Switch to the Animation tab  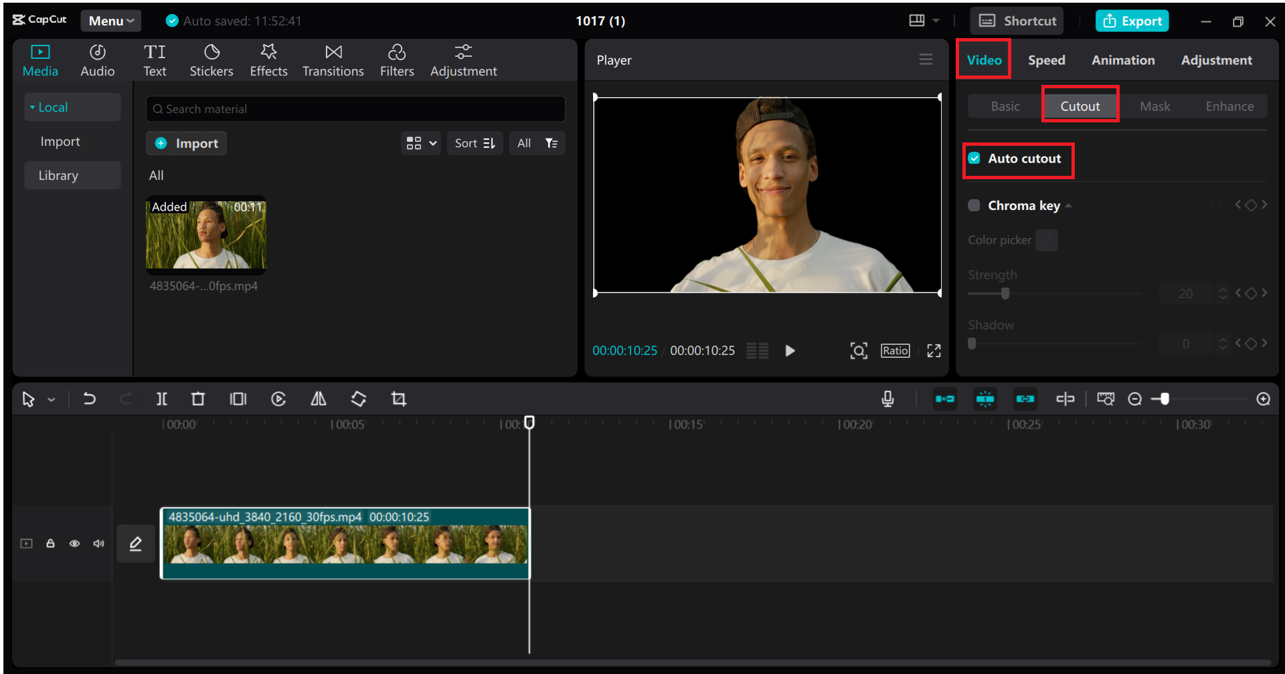point(1123,60)
